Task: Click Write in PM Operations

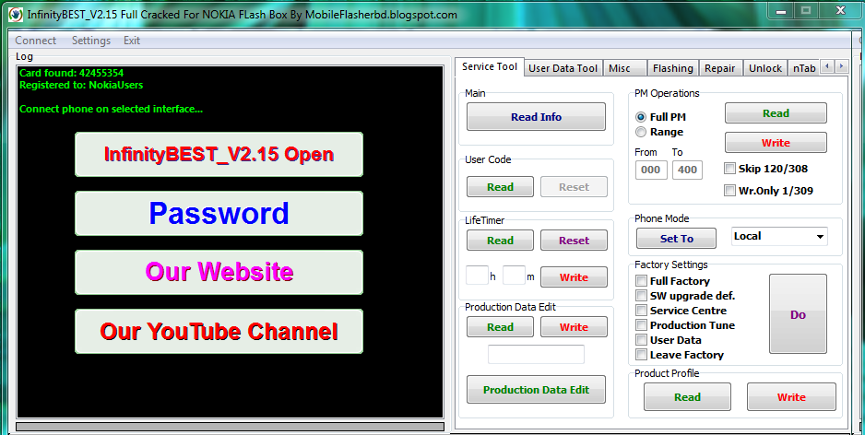Action: [x=776, y=143]
